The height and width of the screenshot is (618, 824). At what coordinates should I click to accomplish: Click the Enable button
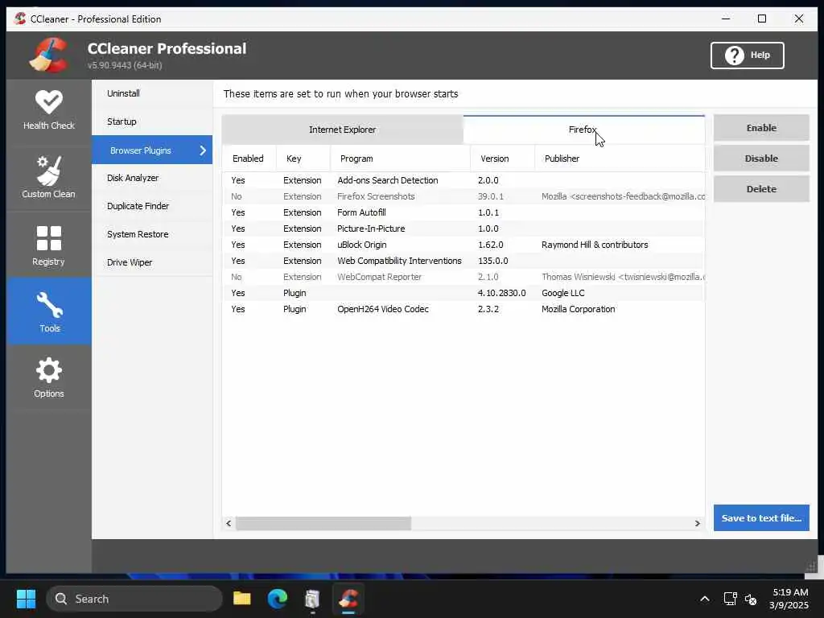tap(761, 128)
